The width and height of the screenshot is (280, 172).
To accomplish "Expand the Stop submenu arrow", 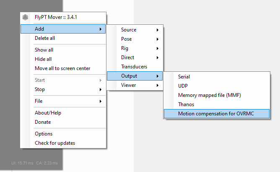I will pos(101,89).
